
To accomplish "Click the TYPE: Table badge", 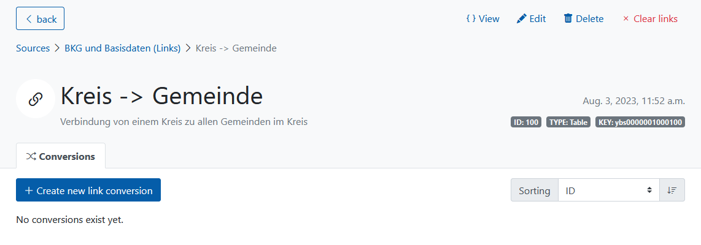I will tap(568, 123).
